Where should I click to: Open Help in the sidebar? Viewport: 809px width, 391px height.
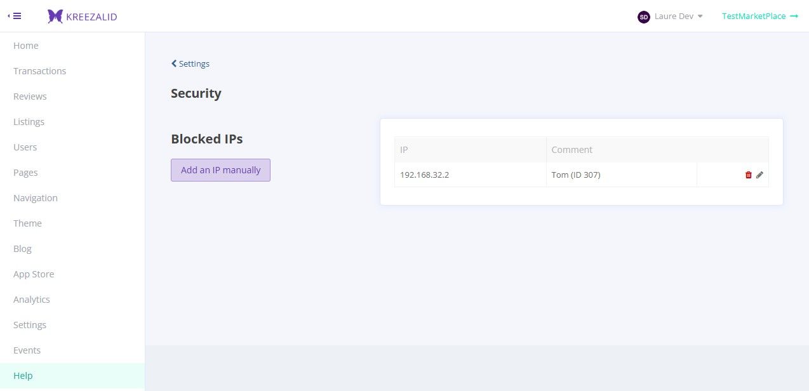(72, 376)
